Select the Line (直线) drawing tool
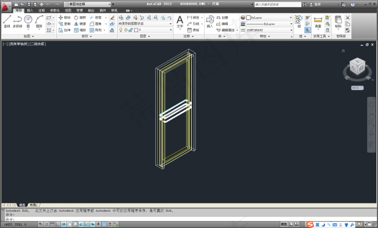378x228 pixels. coord(7,21)
